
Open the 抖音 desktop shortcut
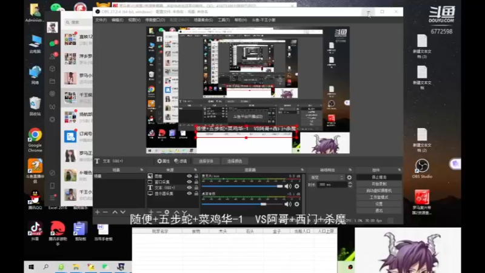coord(35,231)
